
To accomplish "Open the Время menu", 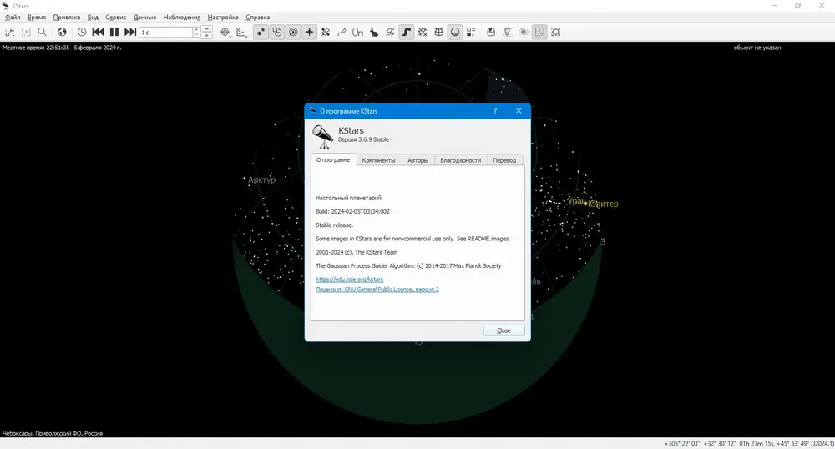I will [x=37, y=17].
